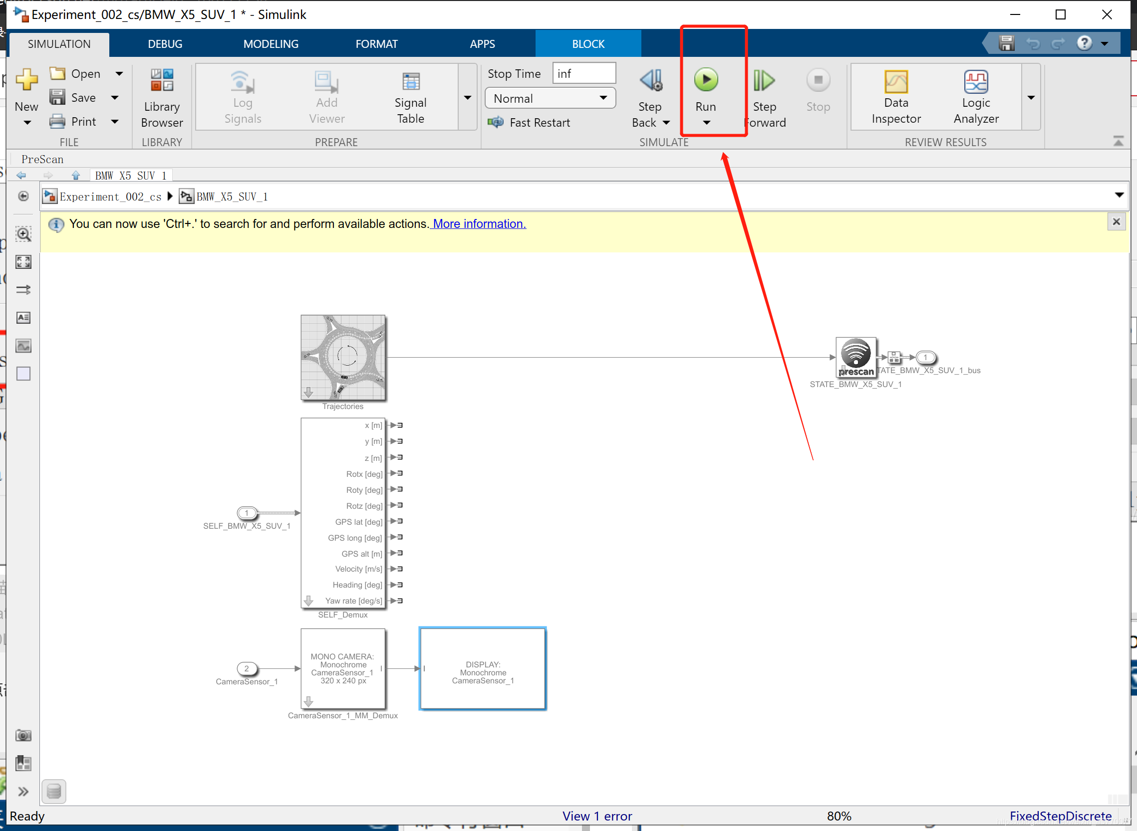
Task: Click the Annotation text palette icon
Action: tap(23, 317)
